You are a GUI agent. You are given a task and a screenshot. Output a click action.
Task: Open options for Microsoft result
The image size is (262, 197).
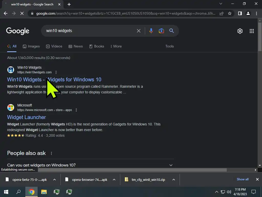coord(76,110)
